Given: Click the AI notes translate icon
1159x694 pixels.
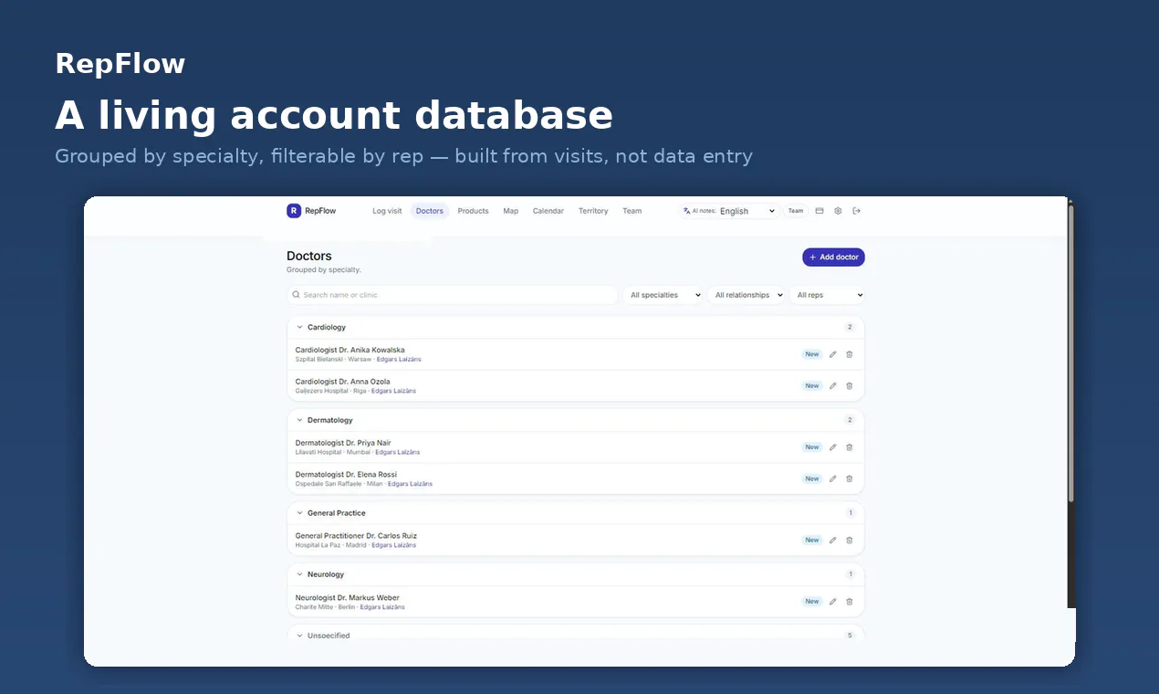Looking at the screenshot, I should tap(686, 211).
